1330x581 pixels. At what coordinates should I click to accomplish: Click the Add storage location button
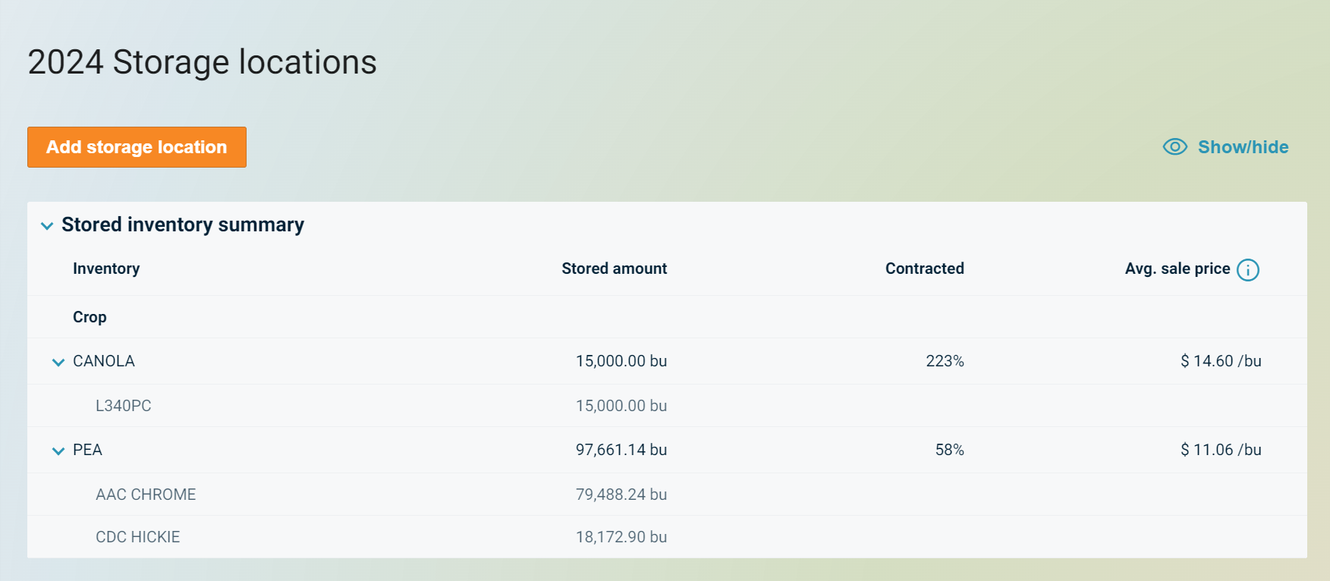[x=137, y=147]
